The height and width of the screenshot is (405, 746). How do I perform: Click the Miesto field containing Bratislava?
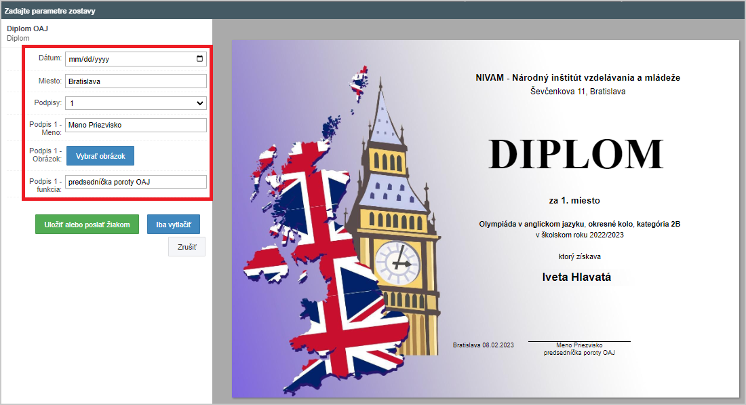coord(136,81)
